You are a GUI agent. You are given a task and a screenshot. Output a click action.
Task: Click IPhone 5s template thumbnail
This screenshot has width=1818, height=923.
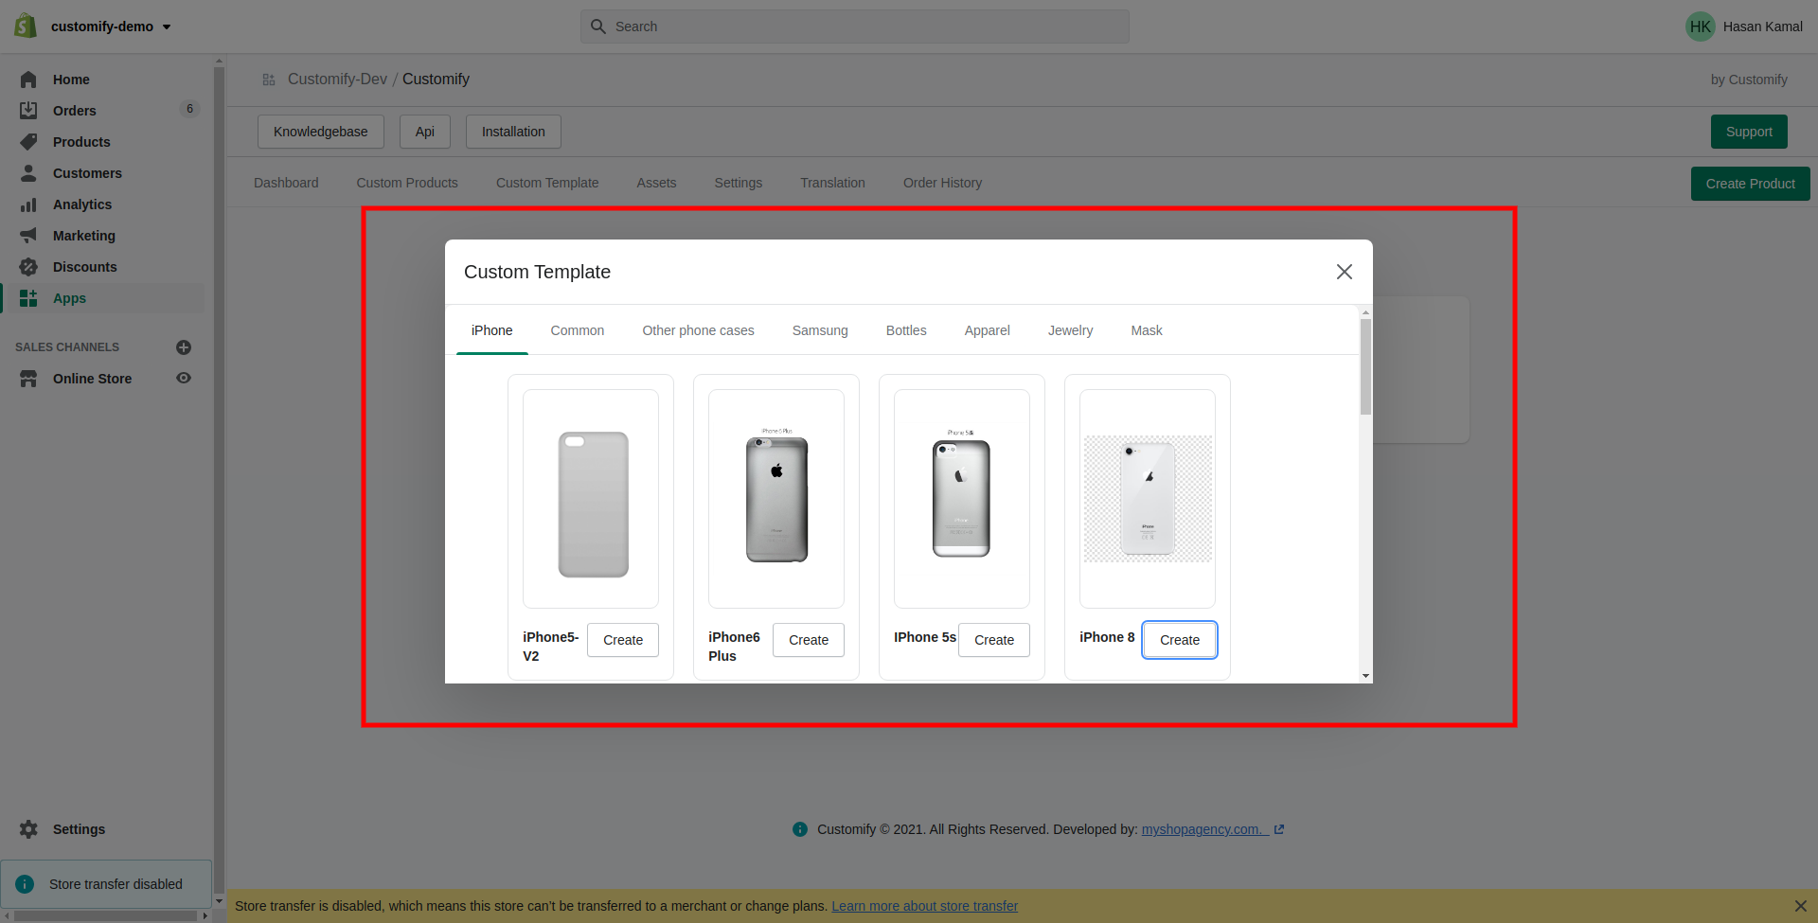pyautogui.click(x=962, y=499)
